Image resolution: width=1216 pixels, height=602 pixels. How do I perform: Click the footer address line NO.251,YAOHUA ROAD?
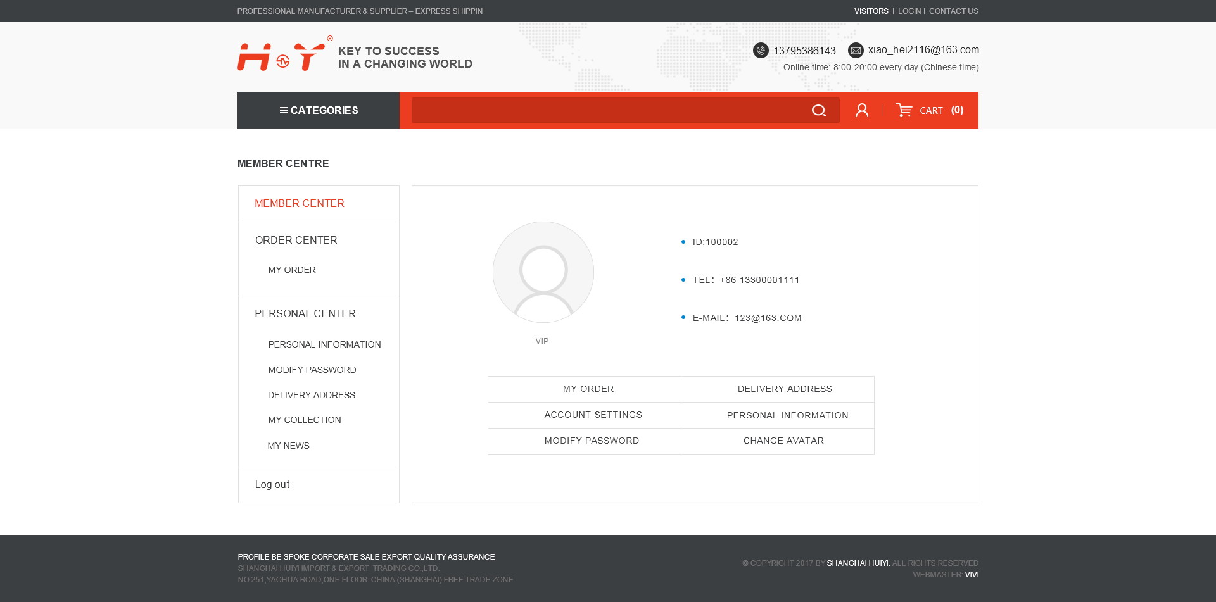pos(376,580)
